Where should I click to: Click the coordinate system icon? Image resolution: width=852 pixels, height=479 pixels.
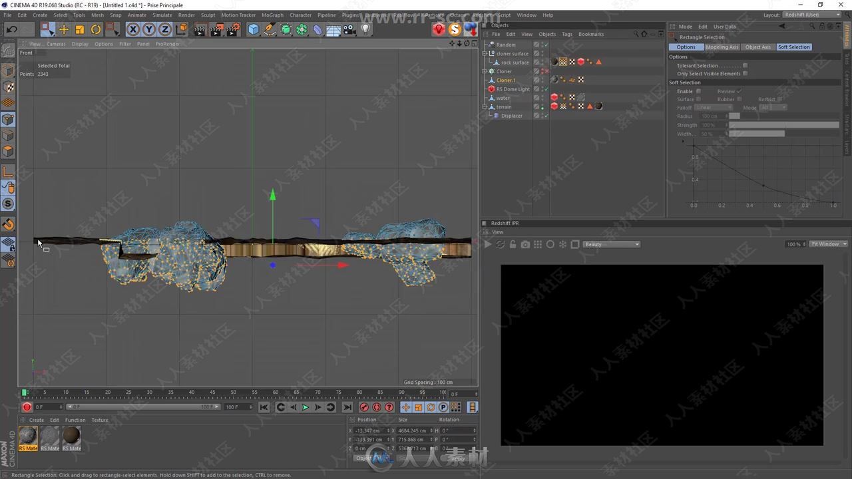[182, 29]
